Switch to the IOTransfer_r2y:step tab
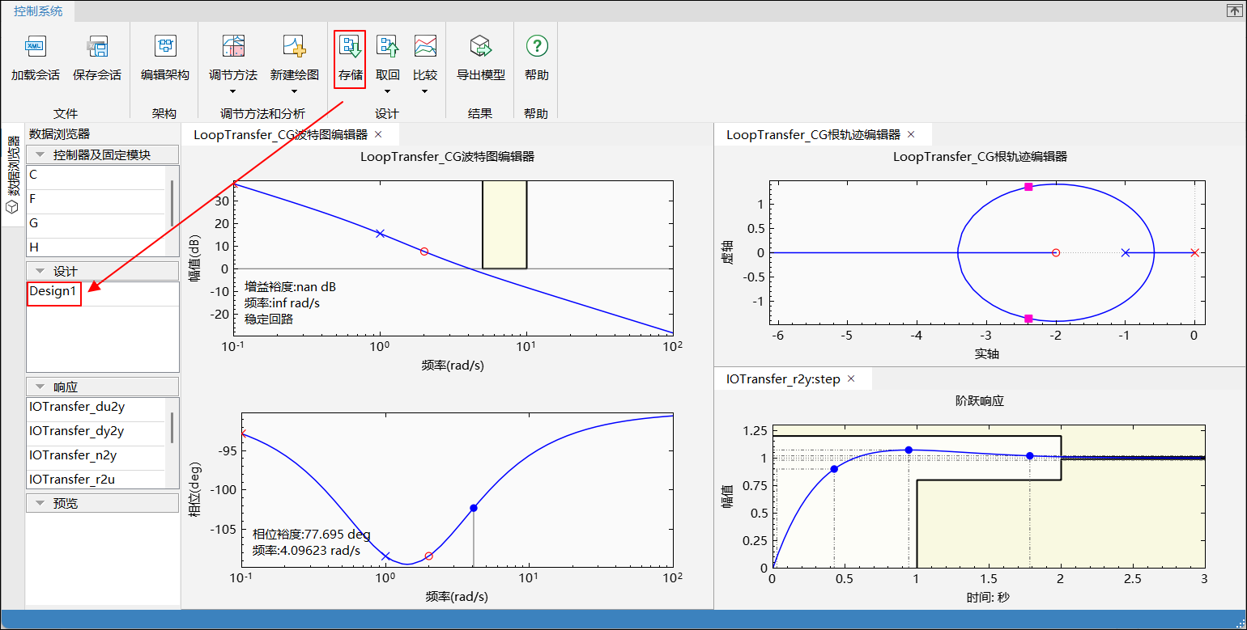Image resolution: width=1247 pixels, height=630 pixels. [x=783, y=378]
